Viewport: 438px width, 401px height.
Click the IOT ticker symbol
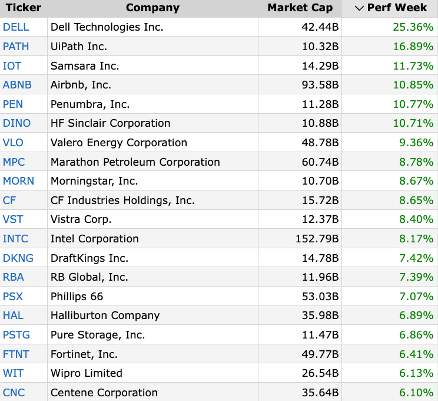[x=12, y=66]
